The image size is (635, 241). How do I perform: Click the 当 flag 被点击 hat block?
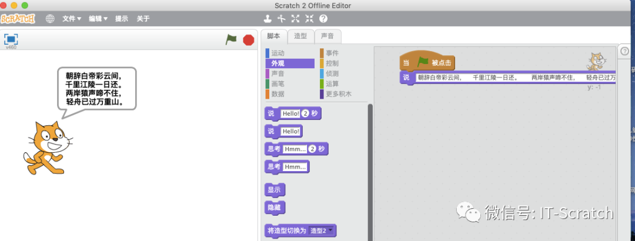[427, 62]
